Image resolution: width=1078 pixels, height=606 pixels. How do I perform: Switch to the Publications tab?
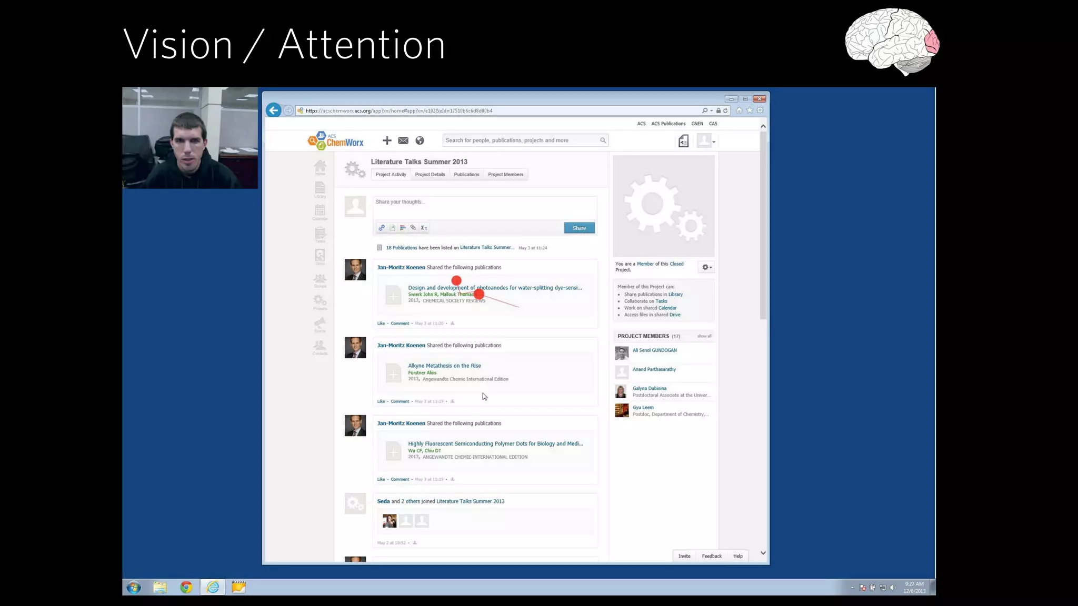466,175
